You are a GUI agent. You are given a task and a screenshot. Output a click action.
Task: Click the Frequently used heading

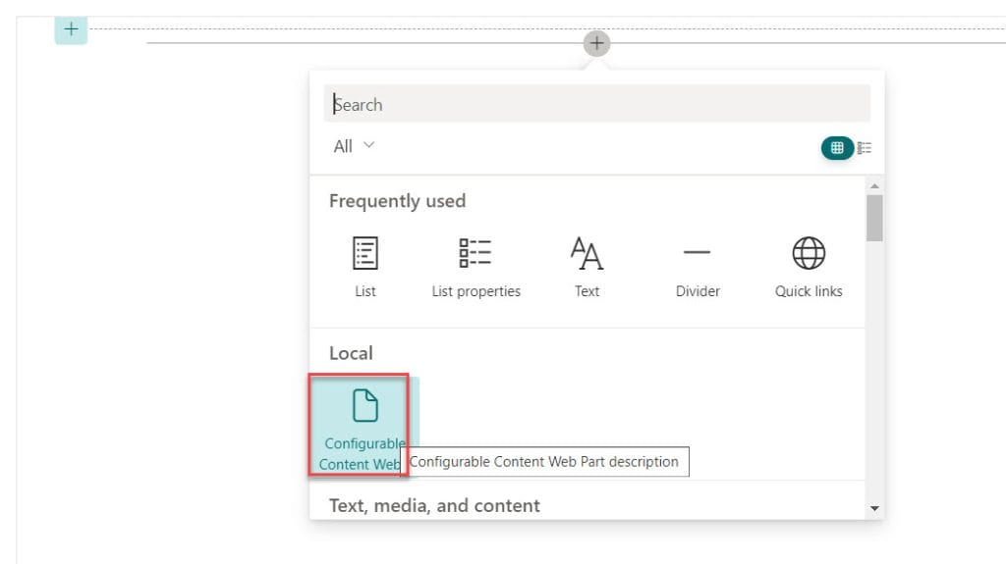[397, 201]
